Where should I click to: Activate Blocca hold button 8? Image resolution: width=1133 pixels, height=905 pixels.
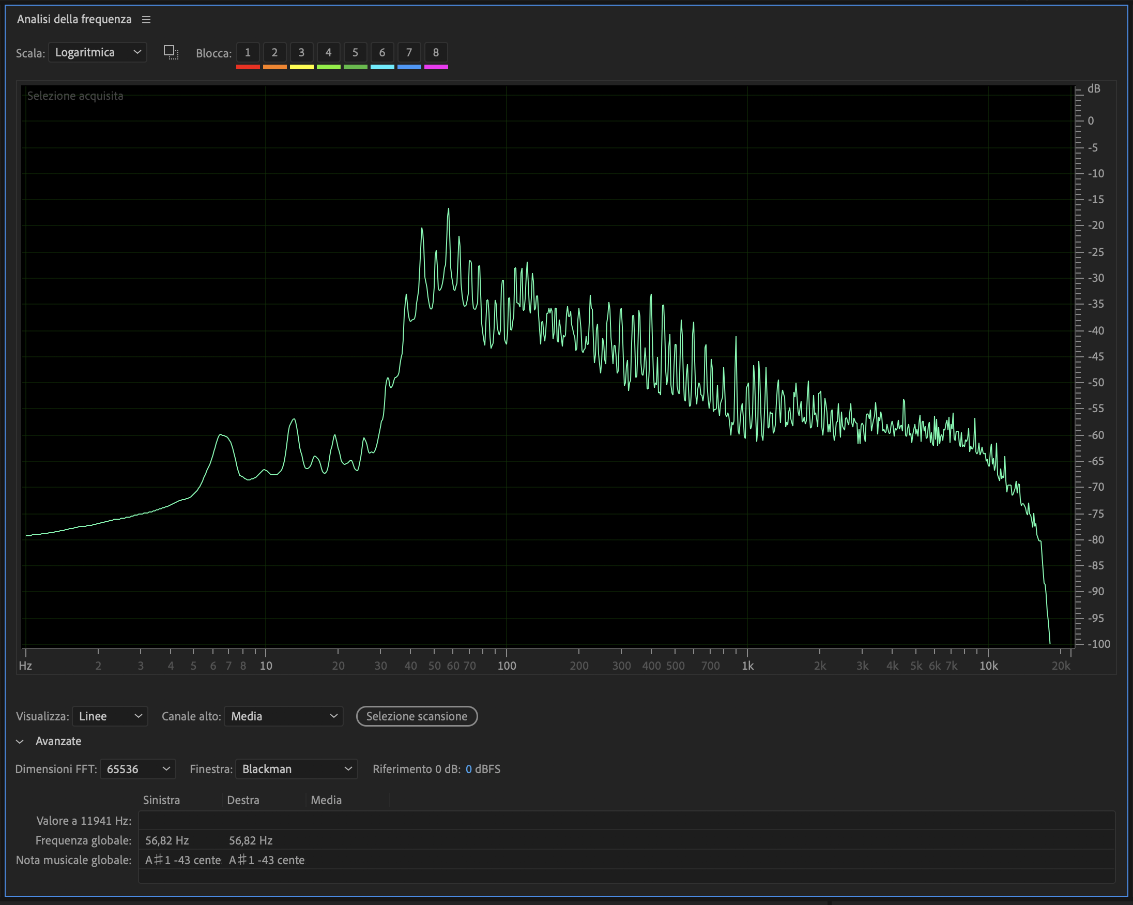[x=436, y=52]
